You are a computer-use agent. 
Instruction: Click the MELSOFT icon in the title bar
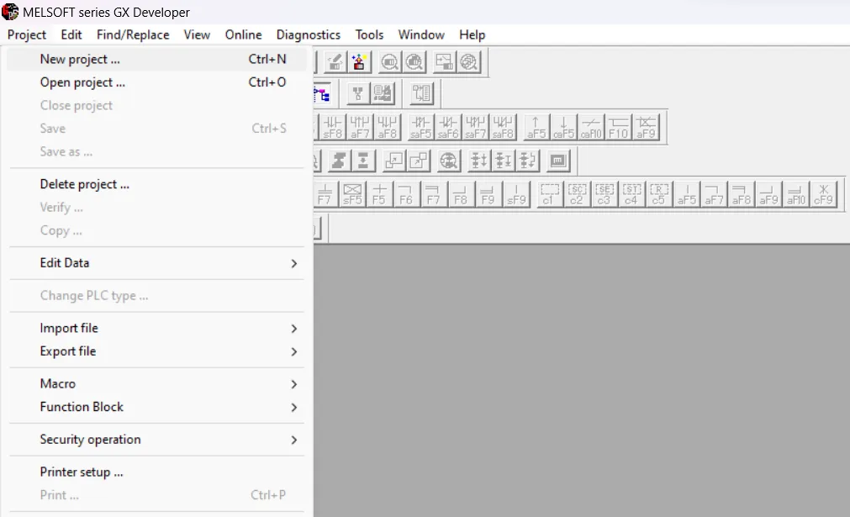click(x=10, y=12)
